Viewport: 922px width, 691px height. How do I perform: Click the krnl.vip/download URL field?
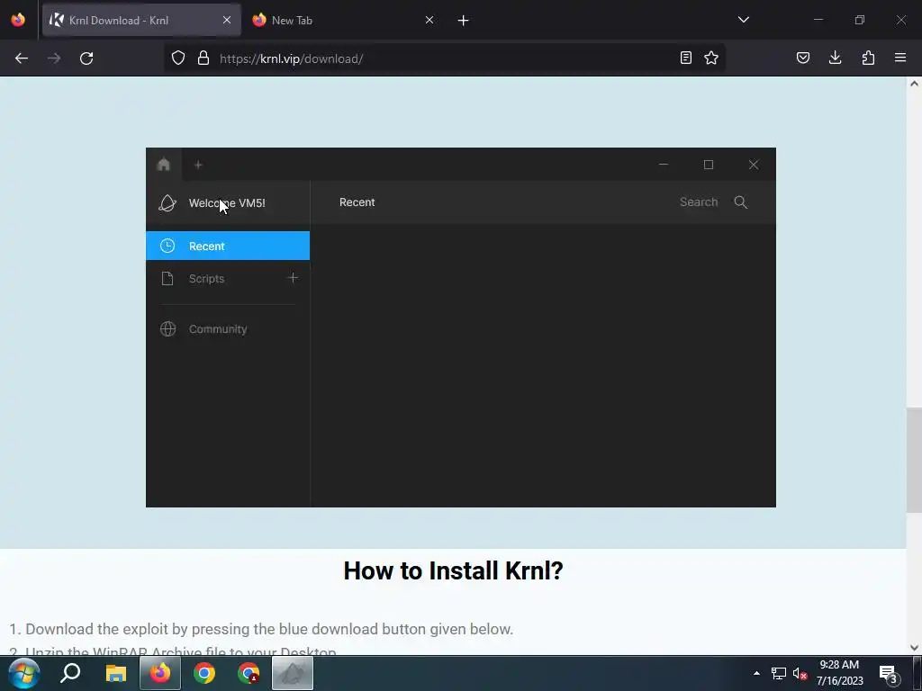click(444, 58)
